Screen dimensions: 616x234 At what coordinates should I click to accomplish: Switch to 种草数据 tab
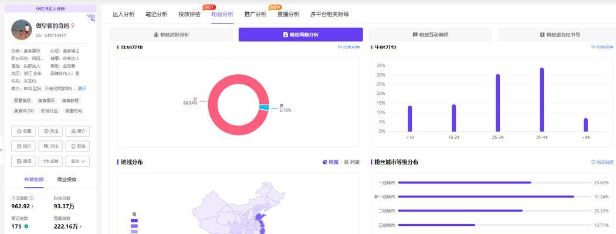(34, 180)
